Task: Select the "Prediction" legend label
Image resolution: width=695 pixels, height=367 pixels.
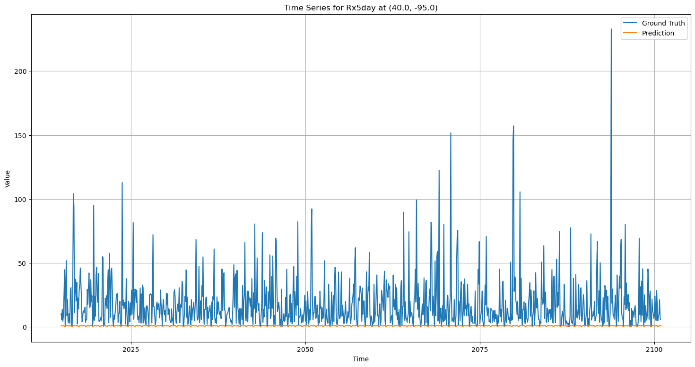Action: 658,33
